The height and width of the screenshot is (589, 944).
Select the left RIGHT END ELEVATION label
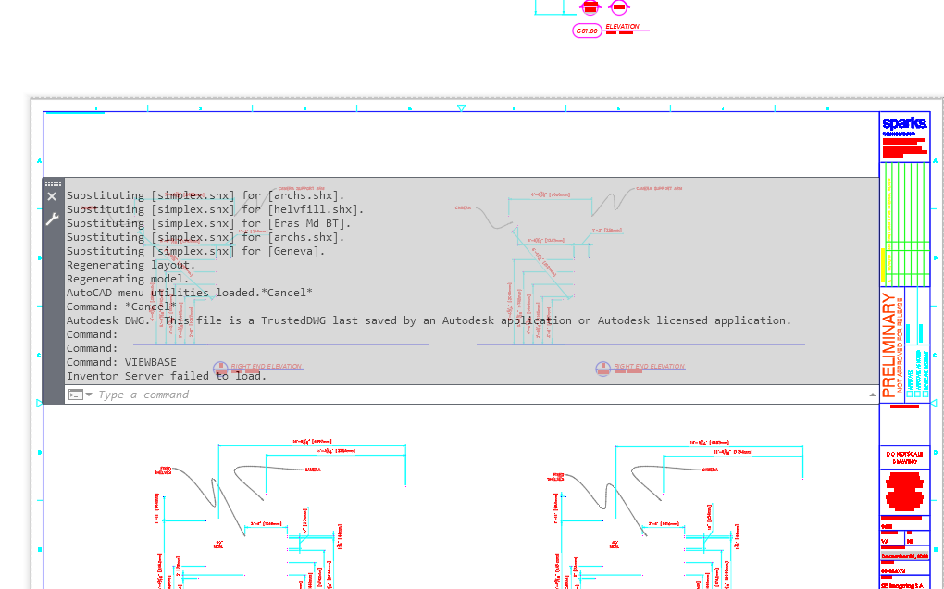pyautogui.click(x=267, y=367)
